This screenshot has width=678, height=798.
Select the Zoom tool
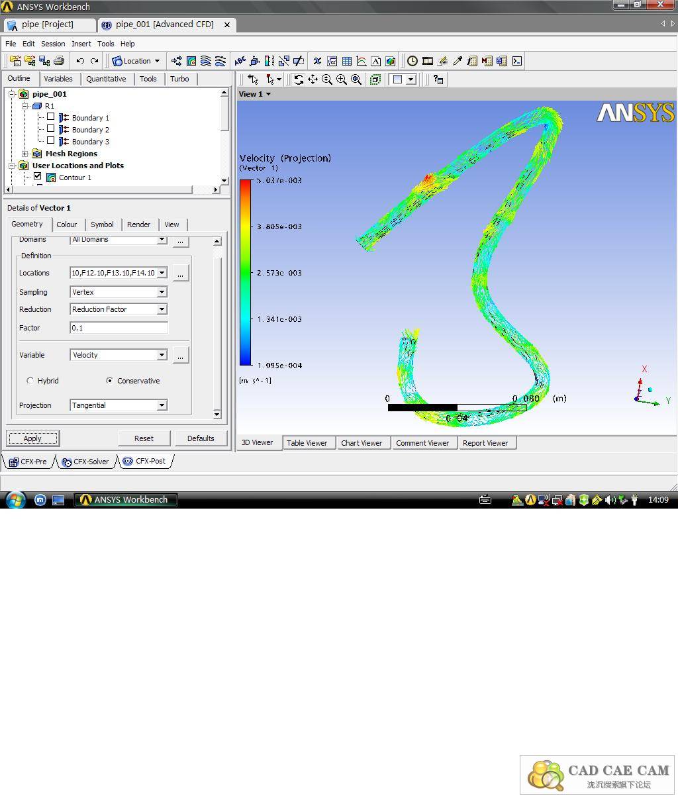(327, 79)
